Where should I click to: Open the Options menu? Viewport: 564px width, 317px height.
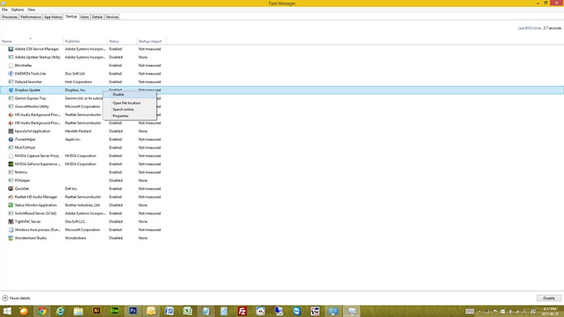[x=17, y=10]
